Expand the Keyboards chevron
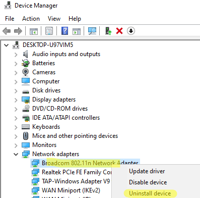The image size is (200, 198). [x=16, y=127]
